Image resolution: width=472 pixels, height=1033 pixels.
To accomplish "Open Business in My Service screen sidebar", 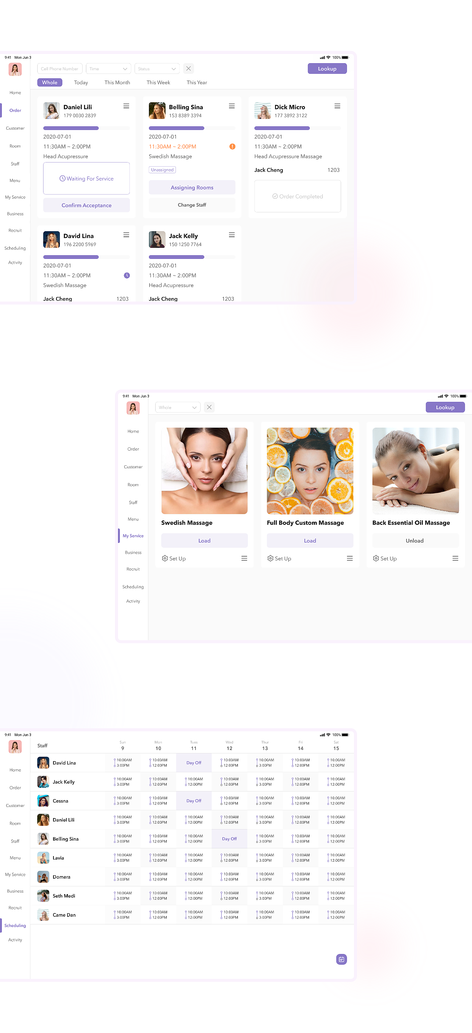I will [133, 552].
